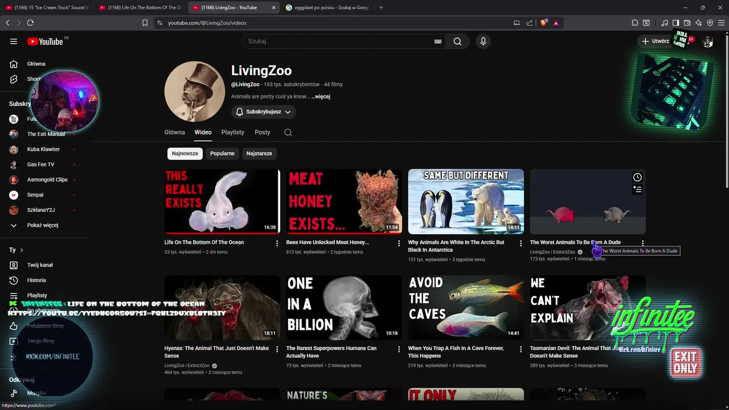Open three-dot menu for 'Trap A Fish' video
729x410 pixels.
tap(521, 349)
